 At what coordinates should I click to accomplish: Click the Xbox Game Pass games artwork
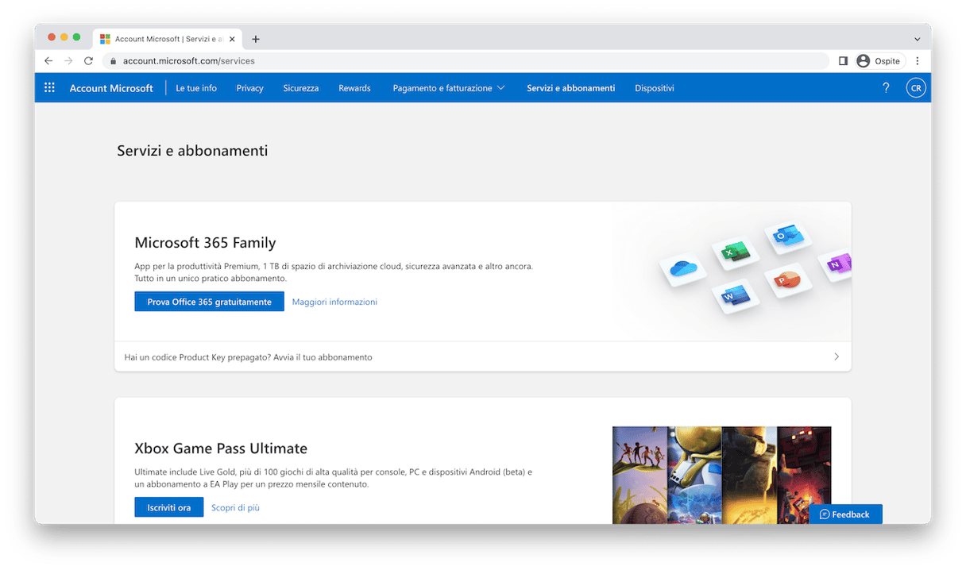721,474
